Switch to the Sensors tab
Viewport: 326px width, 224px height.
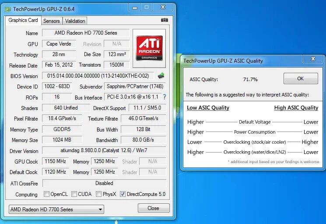tap(51, 21)
